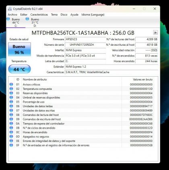169x170 pixels.
Task: Close the CrystalDiskInfo window
Action: tap(155, 9)
